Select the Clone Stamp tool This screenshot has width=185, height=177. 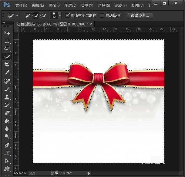7,97
